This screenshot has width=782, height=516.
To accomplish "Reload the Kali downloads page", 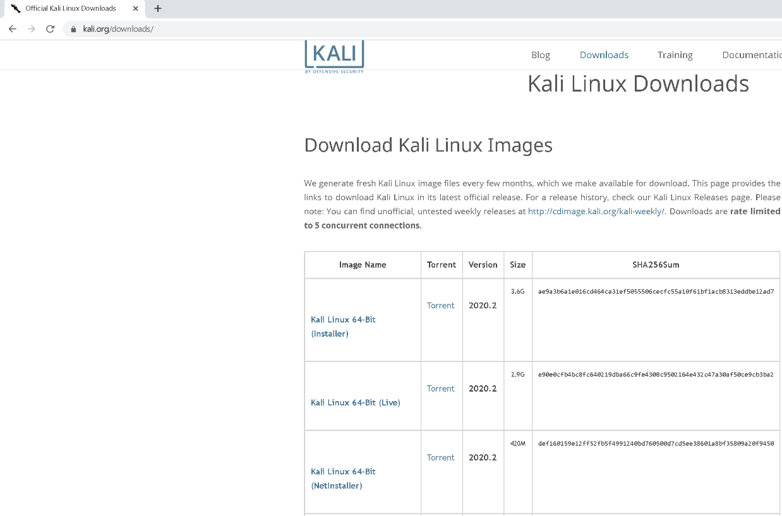I will [x=50, y=29].
